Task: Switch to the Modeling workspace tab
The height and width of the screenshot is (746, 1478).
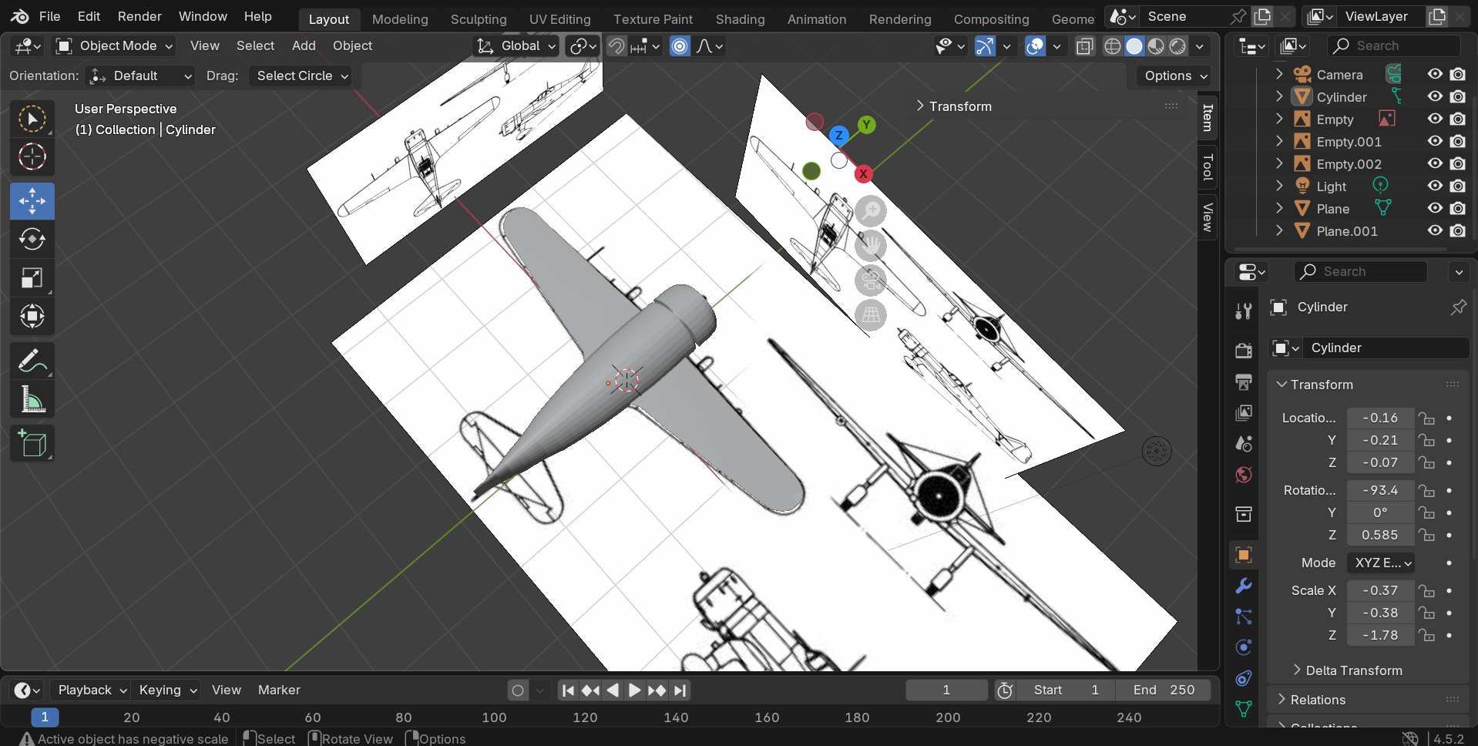Action: coord(400,19)
